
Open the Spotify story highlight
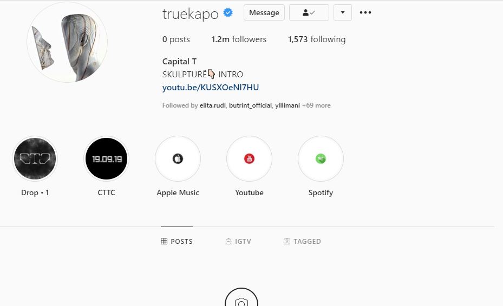(321, 158)
